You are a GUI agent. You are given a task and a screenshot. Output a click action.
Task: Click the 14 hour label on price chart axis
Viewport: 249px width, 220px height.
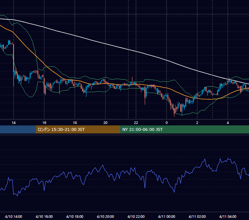pyautogui.click(x=14, y=123)
